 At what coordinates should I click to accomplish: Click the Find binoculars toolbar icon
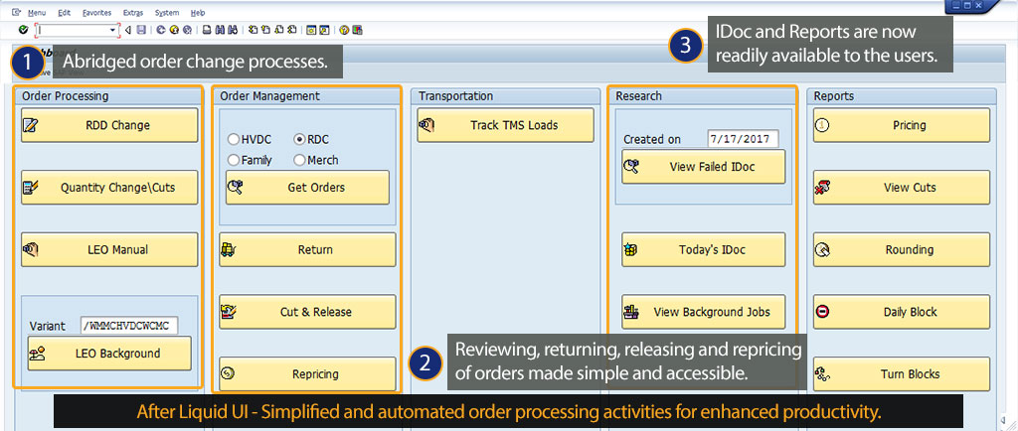coord(218,31)
